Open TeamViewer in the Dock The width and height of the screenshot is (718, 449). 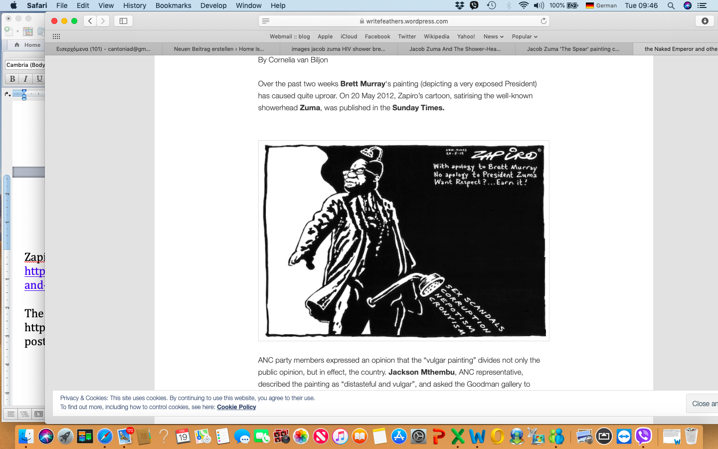point(624,437)
